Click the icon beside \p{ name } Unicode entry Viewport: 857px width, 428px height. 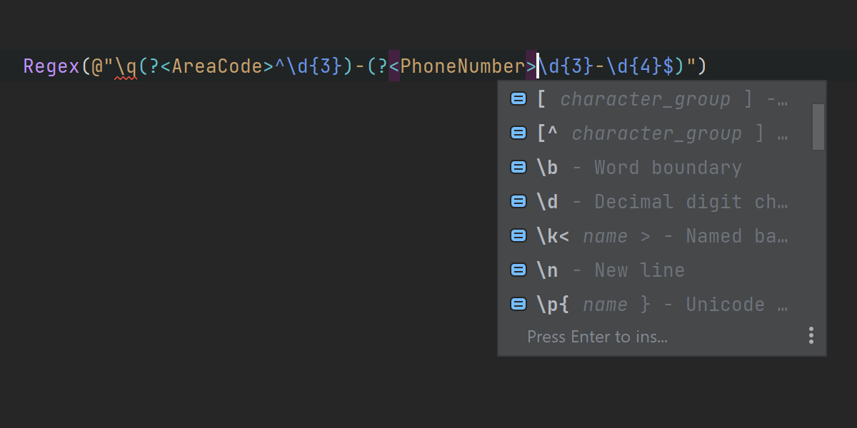click(518, 305)
